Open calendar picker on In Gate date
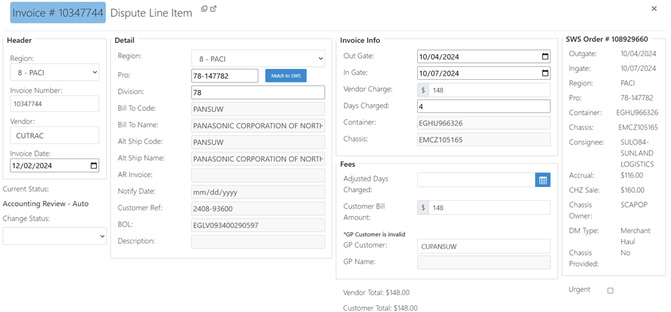The width and height of the screenshot is (671, 312). [545, 73]
